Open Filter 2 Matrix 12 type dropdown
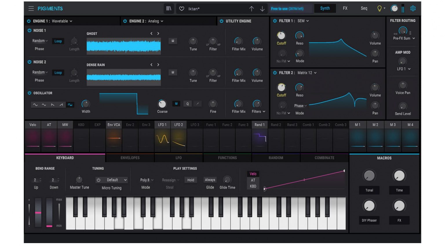The image size is (445, 246). coord(307,73)
